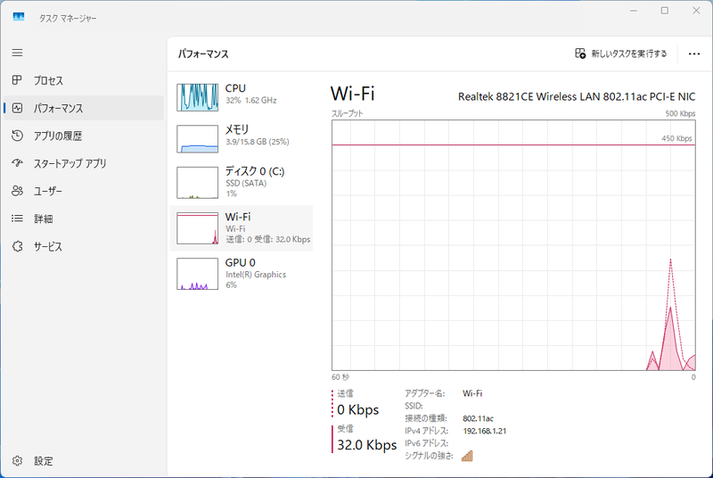This screenshot has height=478, width=713.
Task: Open the アプリの履歴 page
Action: [84, 136]
